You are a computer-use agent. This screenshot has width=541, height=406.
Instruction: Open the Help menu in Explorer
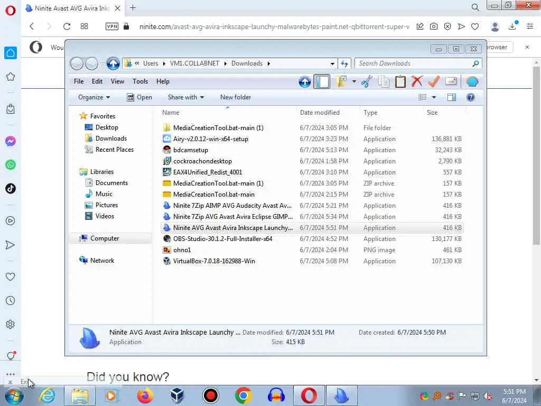pos(163,81)
